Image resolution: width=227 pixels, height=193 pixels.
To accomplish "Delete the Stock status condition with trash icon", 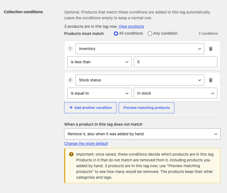I will (x=211, y=80).
